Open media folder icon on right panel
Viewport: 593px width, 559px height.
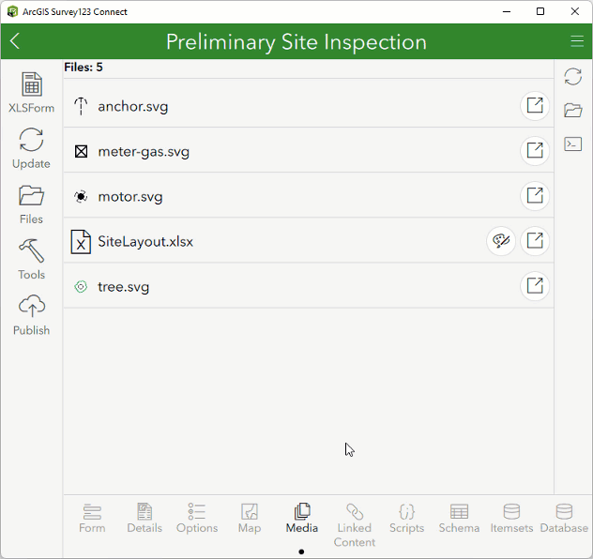pos(573,110)
